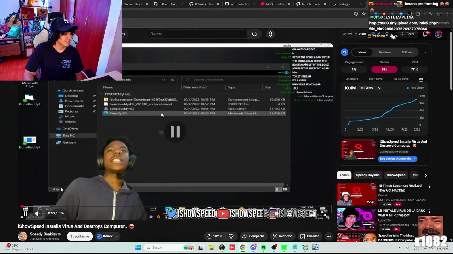Open the 15 Times Streamers Realized video thumbnail
This screenshot has width=453, height=254.
point(356,194)
